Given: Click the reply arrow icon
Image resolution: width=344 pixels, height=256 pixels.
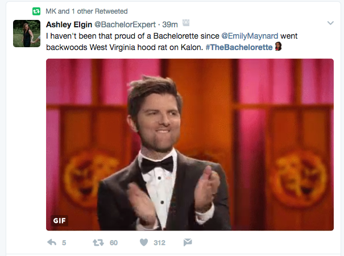Looking at the screenshot, I should [52, 242].
